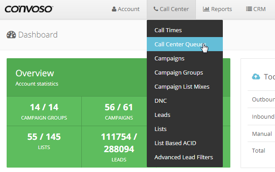Click the 55 / 145 Lists tile
This screenshot has width=275, height=172.
(x=44, y=146)
